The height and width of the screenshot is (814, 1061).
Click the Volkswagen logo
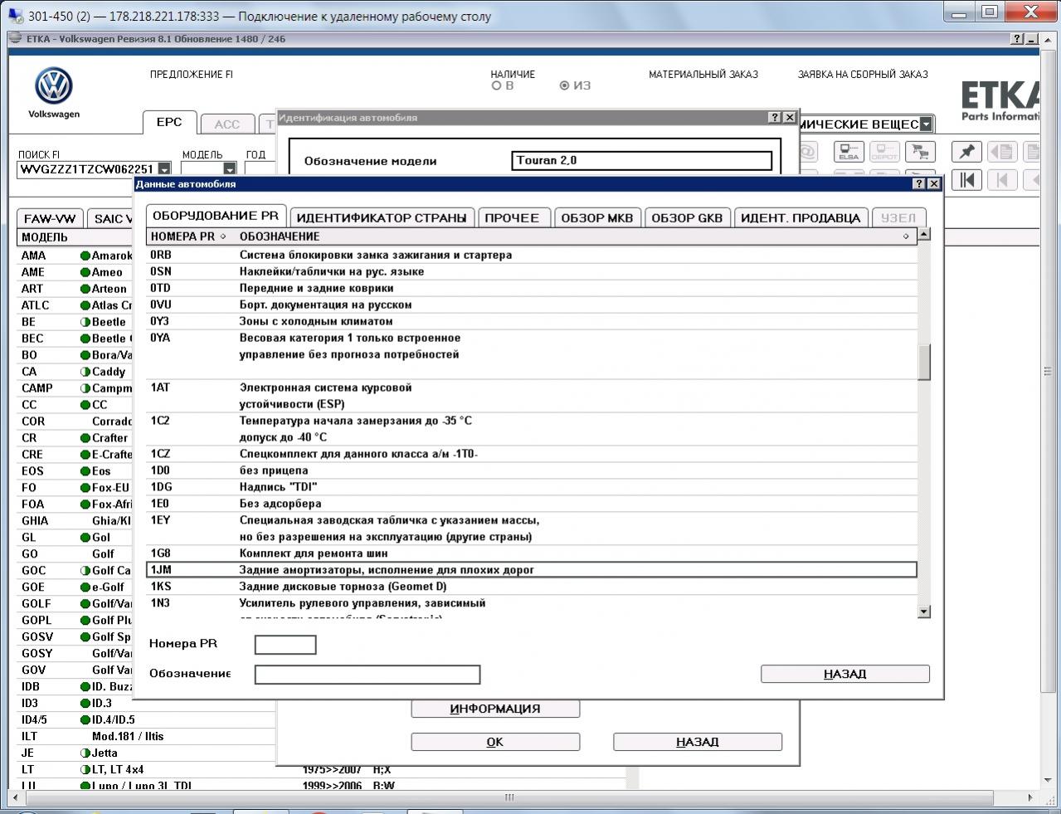coord(54,86)
